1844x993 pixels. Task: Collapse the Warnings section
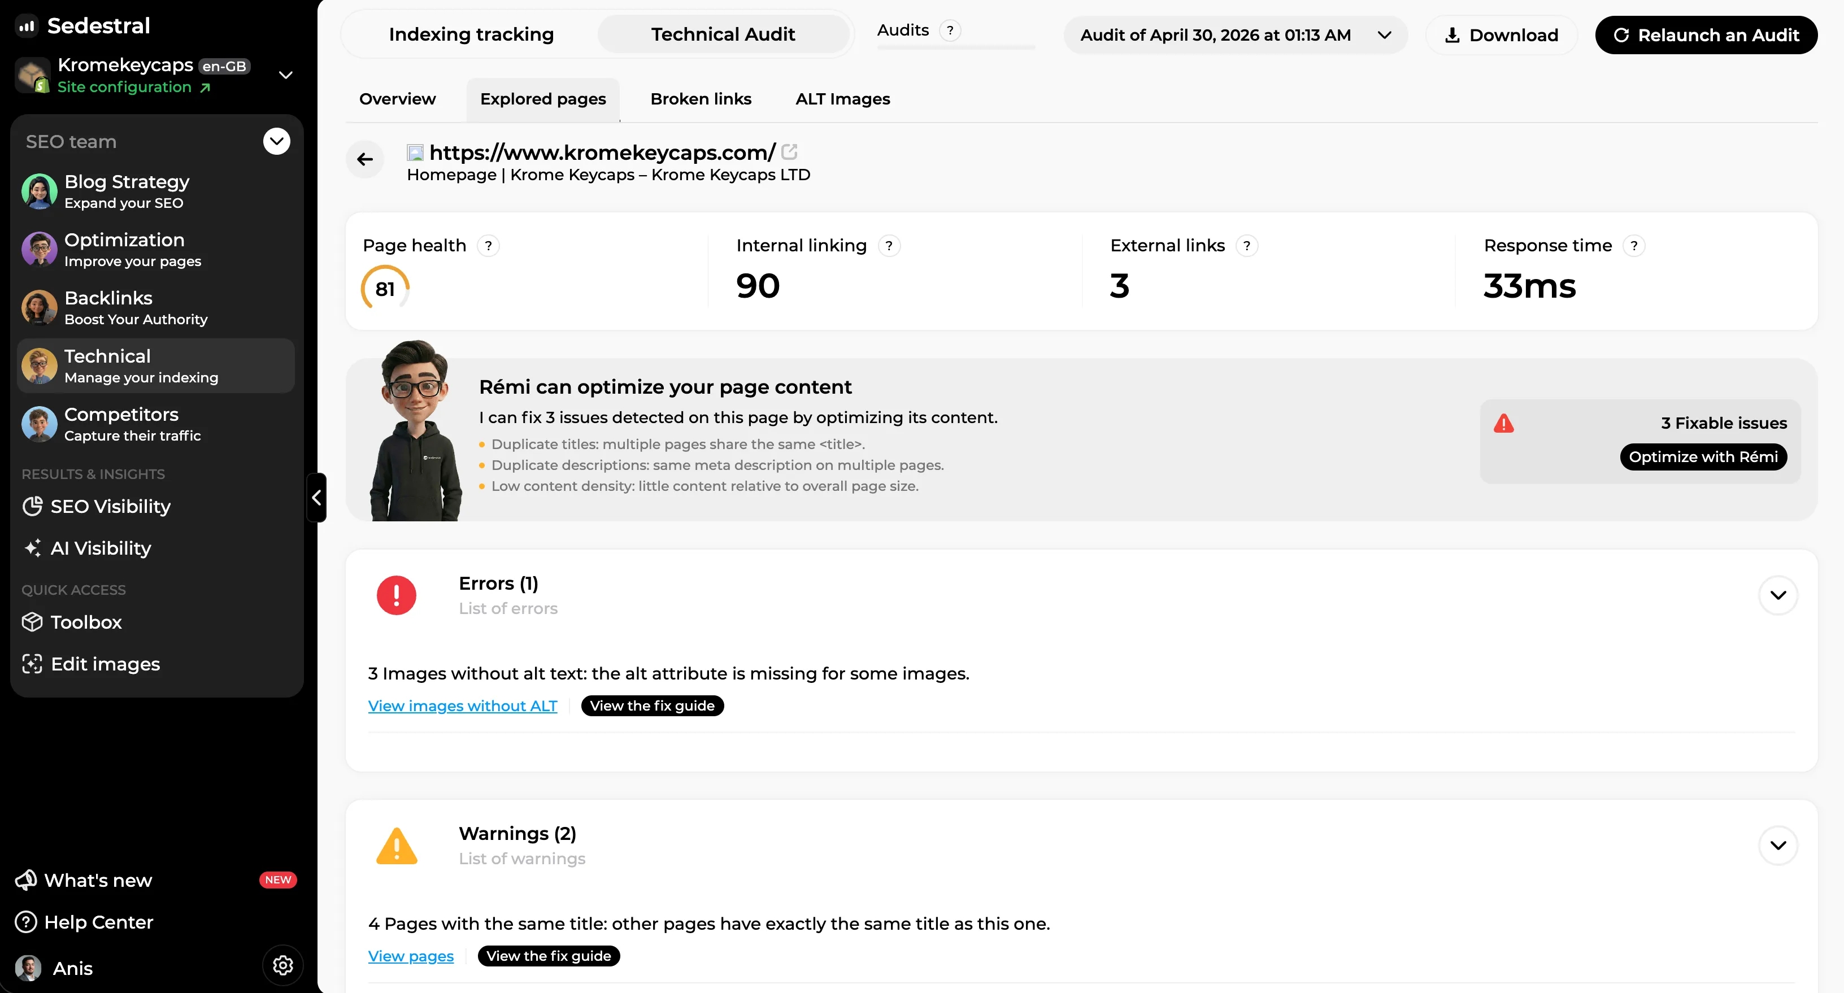tap(1778, 846)
